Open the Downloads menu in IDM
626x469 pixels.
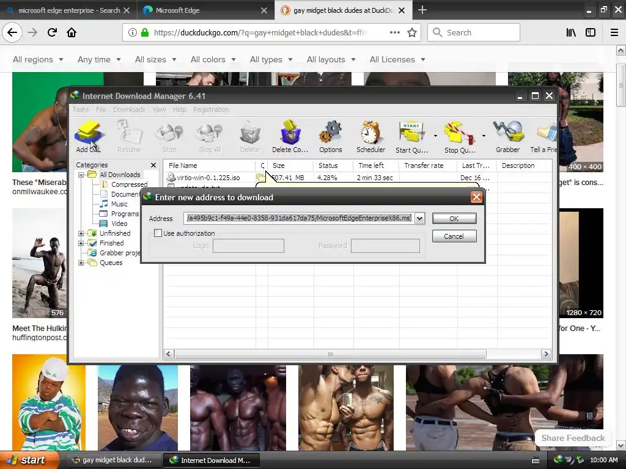pos(129,109)
